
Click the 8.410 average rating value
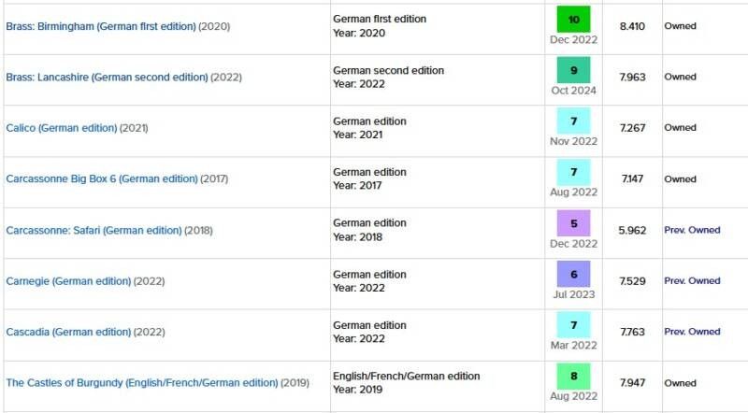tap(632, 26)
